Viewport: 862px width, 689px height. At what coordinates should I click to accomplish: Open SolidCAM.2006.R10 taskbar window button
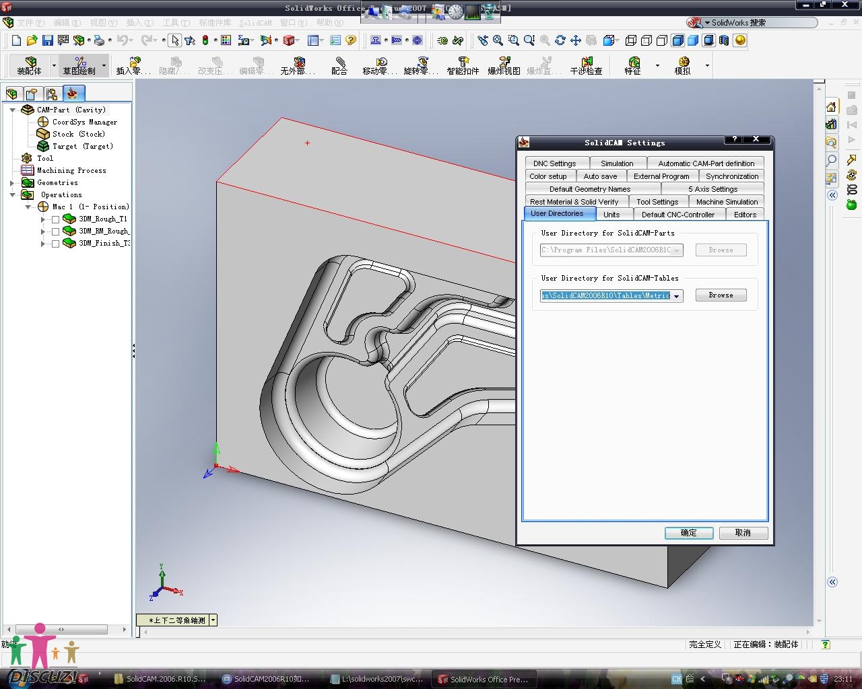pos(160,679)
